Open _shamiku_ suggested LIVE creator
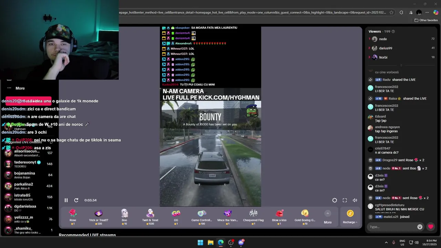This screenshot has height=248, width=441. [x=29, y=230]
